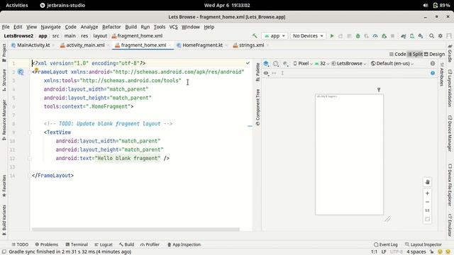Open the Profile app icon in toolbar
454x255 pixels.
click(x=375, y=36)
